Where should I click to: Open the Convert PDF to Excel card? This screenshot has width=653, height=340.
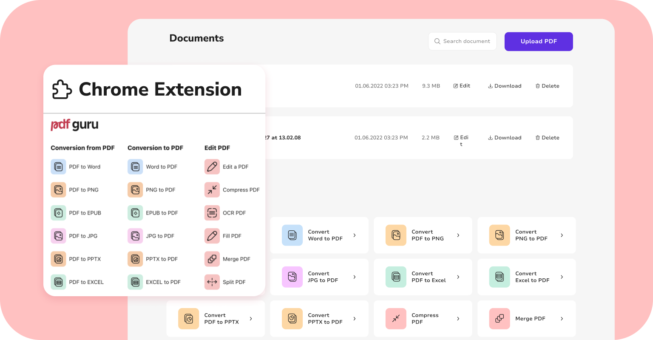[x=423, y=277]
